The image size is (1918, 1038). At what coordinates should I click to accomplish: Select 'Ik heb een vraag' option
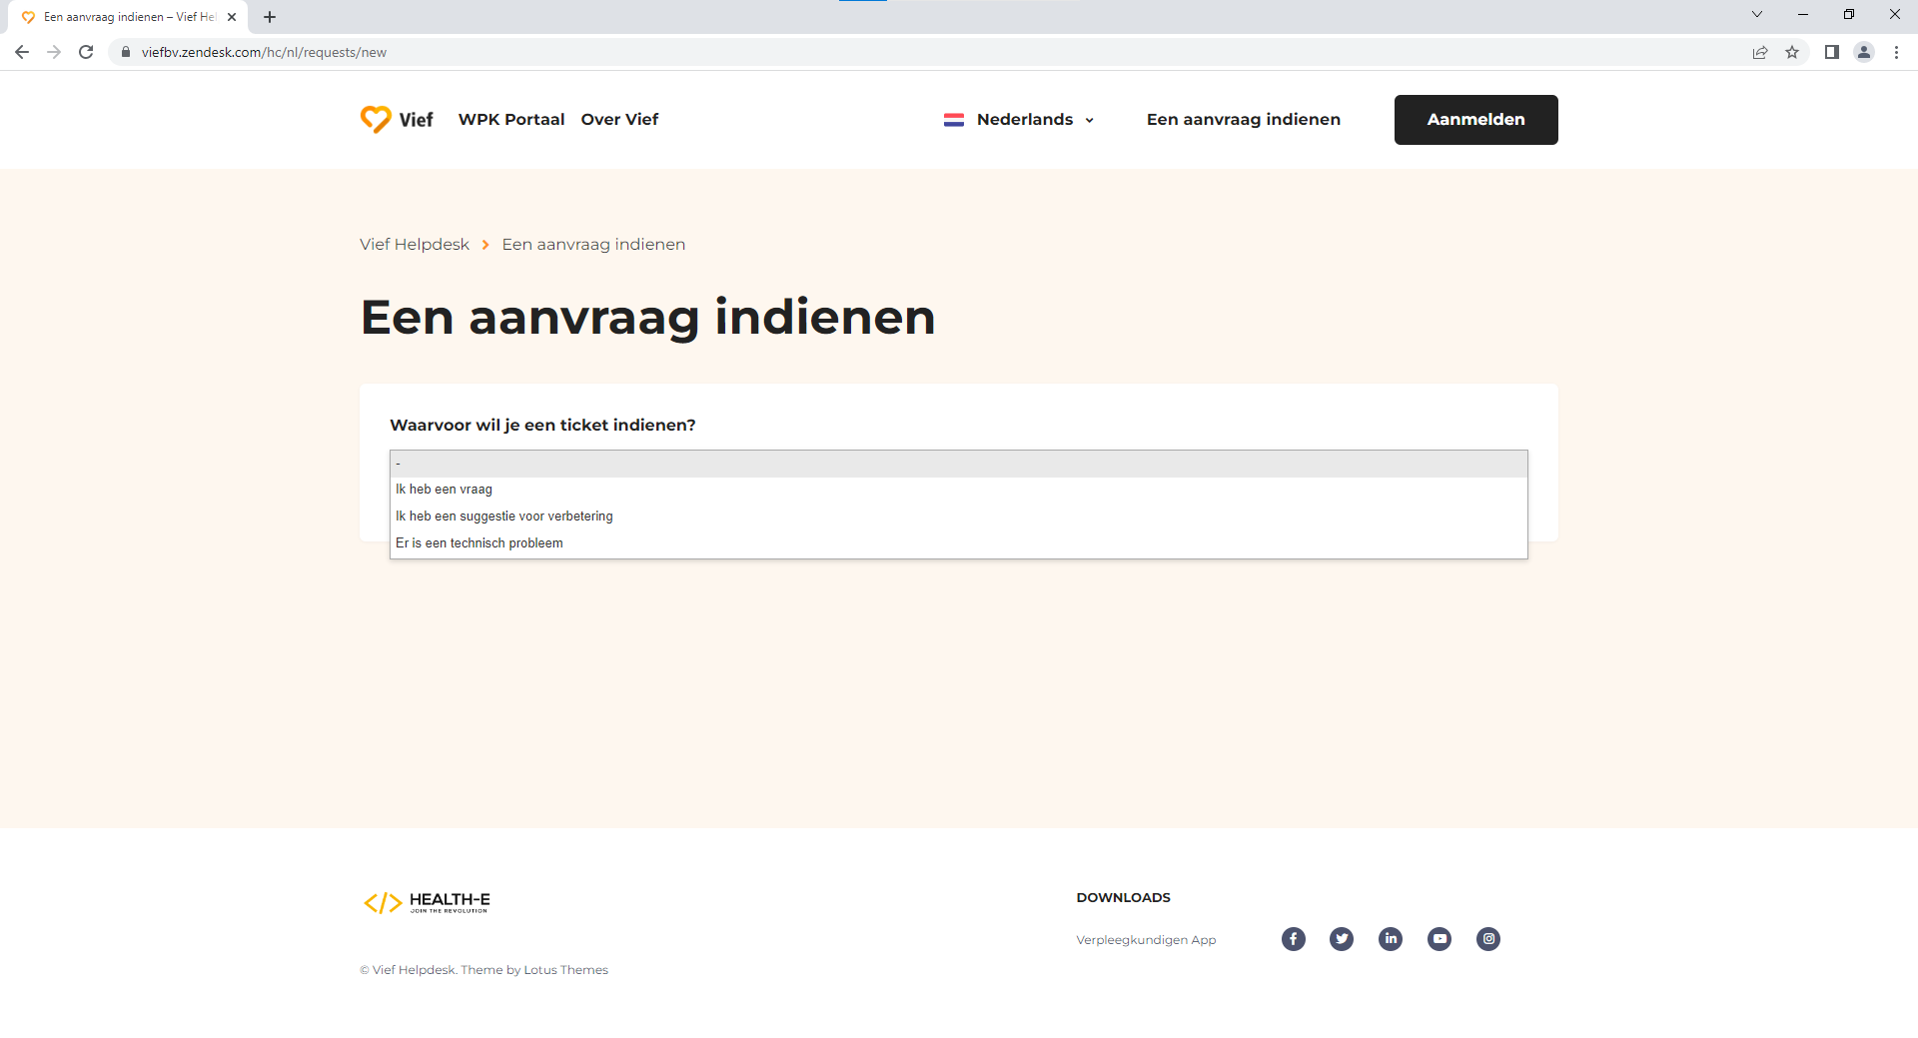pyautogui.click(x=444, y=490)
